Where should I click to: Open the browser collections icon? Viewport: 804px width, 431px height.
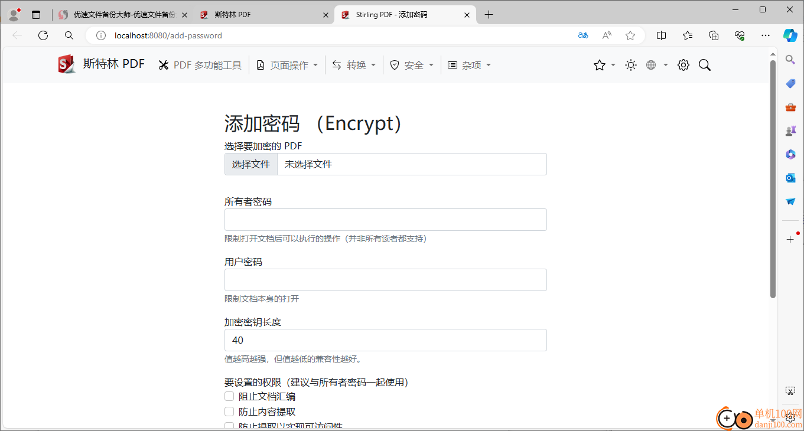tap(714, 35)
